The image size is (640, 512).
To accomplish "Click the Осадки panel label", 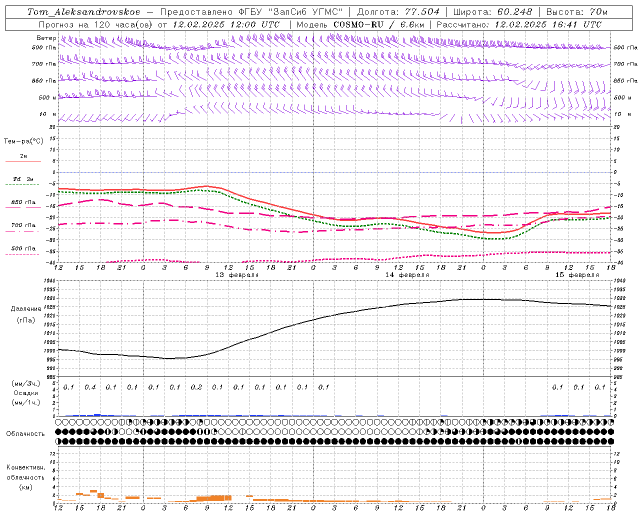I will tap(26, 393).
